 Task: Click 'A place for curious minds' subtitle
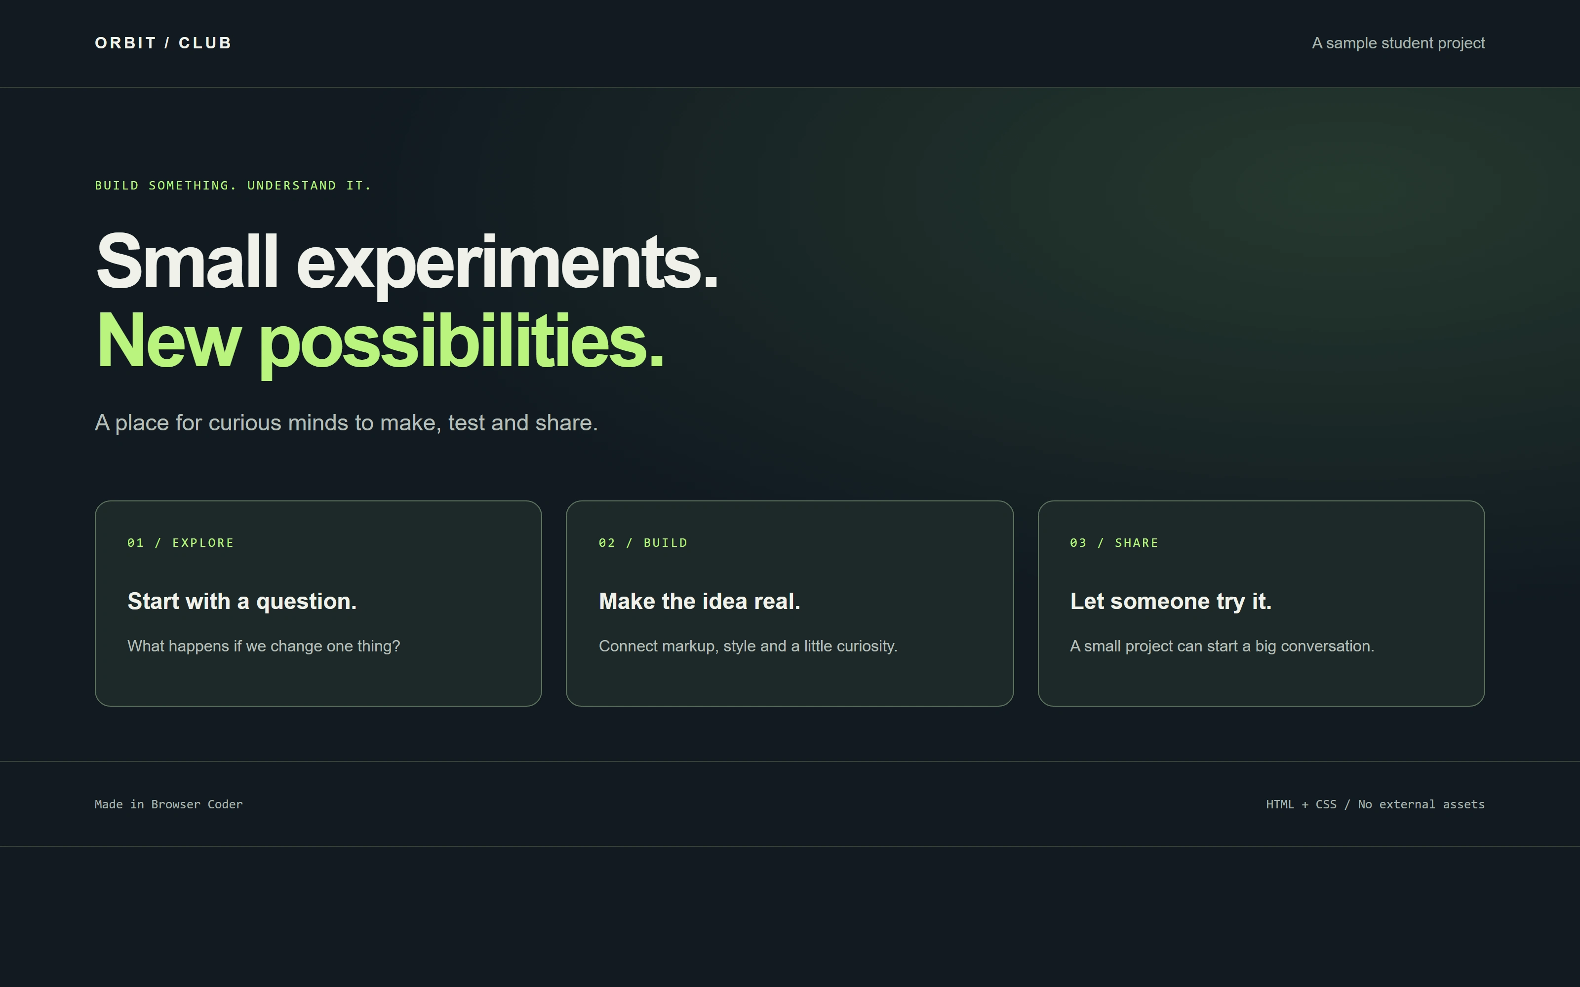[346, 423]
